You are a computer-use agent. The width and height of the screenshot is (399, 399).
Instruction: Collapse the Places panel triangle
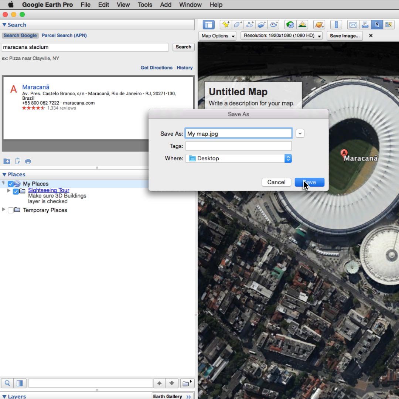coord(4,174)
